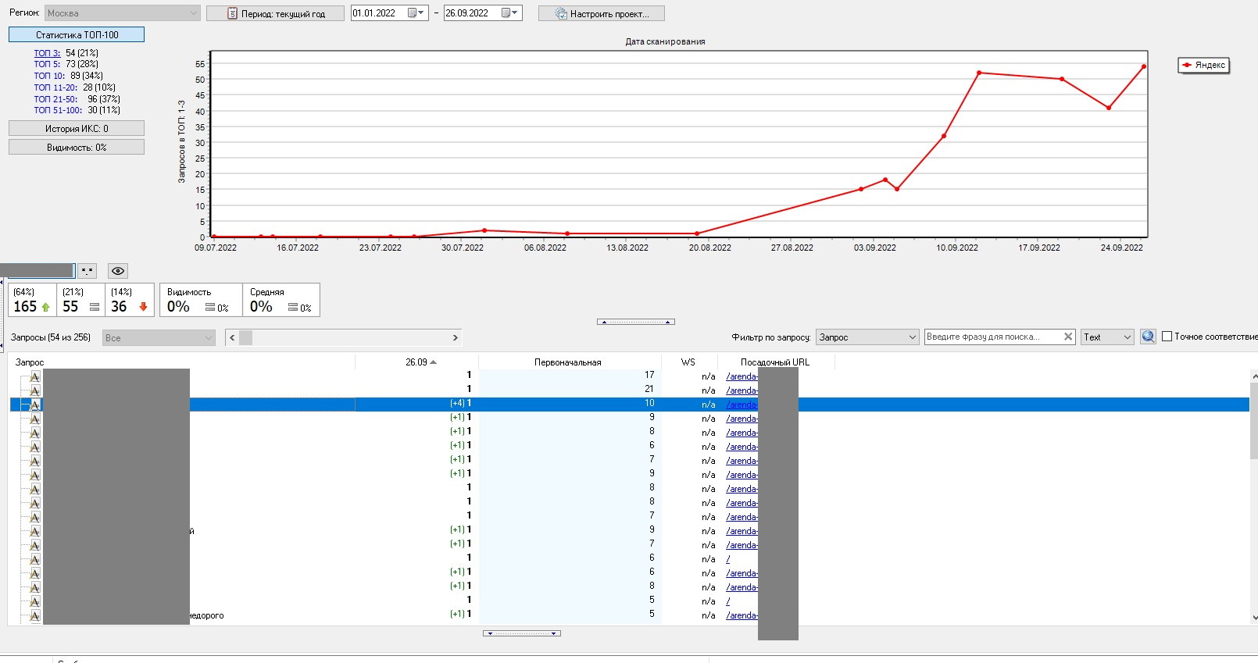Open the ТОП 51-100 link
Image resolution: width=1258 pixels, height=663 pixels.
coord(58,110)
